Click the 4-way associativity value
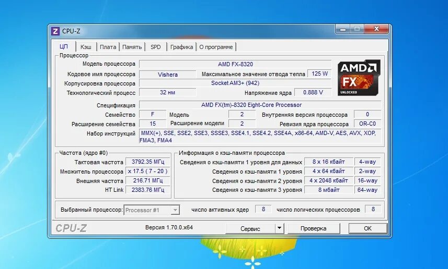The image size is (448, 269). (x=367, y=162)
